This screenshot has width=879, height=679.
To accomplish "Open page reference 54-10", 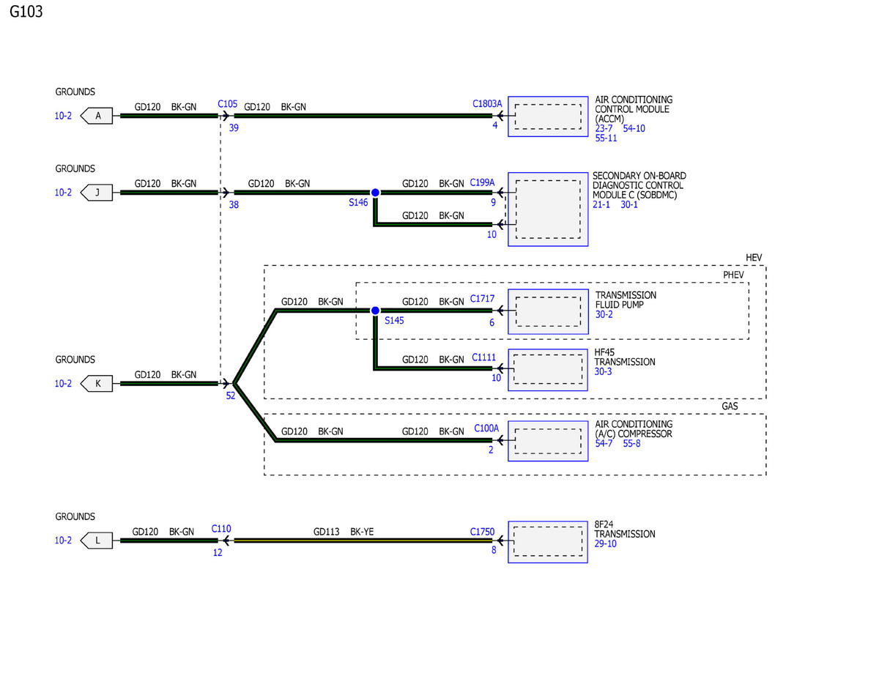I will click(x=634, y=128).
